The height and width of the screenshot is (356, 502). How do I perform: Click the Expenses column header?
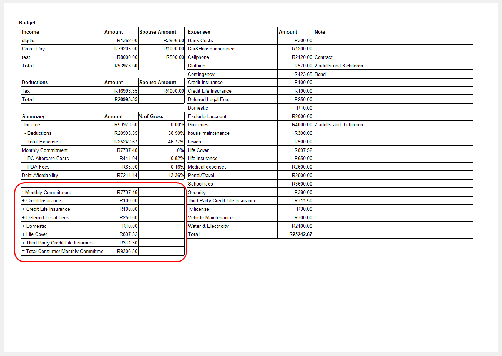[199, 32]
